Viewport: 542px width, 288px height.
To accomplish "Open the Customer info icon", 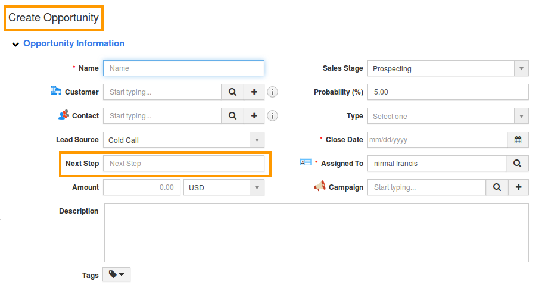I will coord(273,92).
